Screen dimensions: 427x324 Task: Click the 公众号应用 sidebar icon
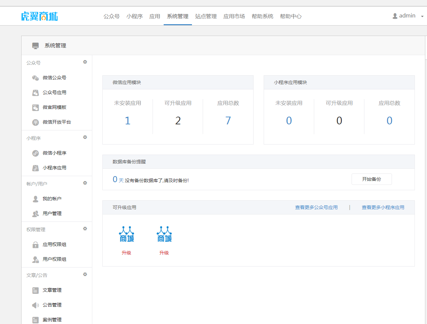coord(35,93)
